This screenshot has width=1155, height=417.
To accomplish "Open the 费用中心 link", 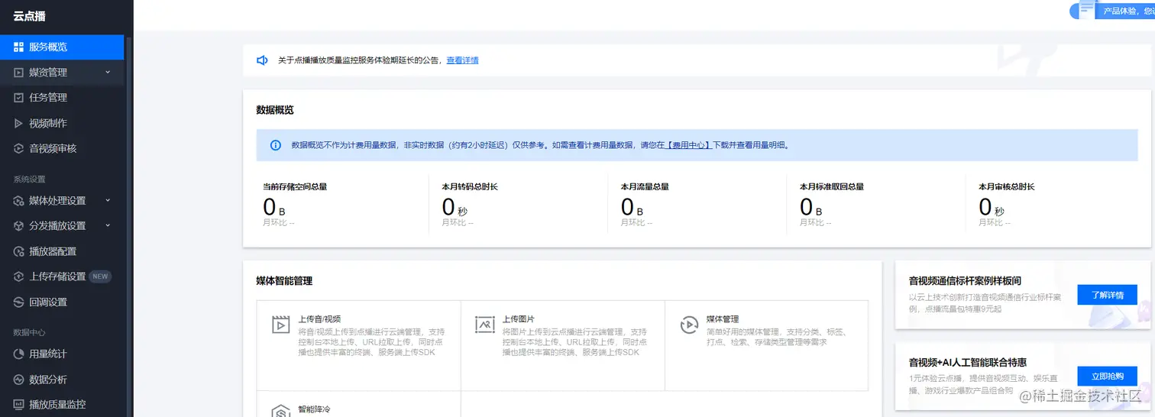I will tap(688, 144).
